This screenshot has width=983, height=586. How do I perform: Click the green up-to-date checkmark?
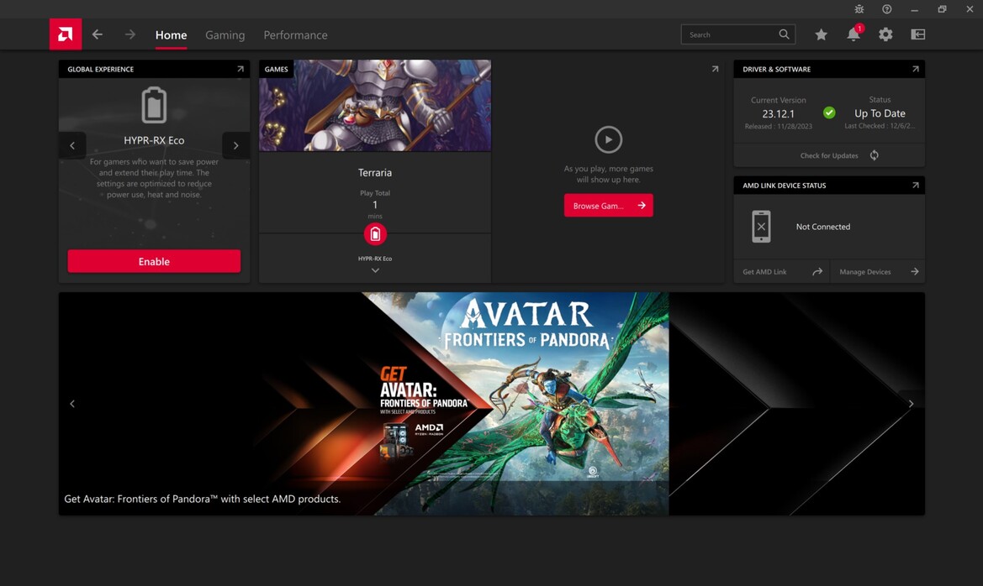[x=829, y=112]
